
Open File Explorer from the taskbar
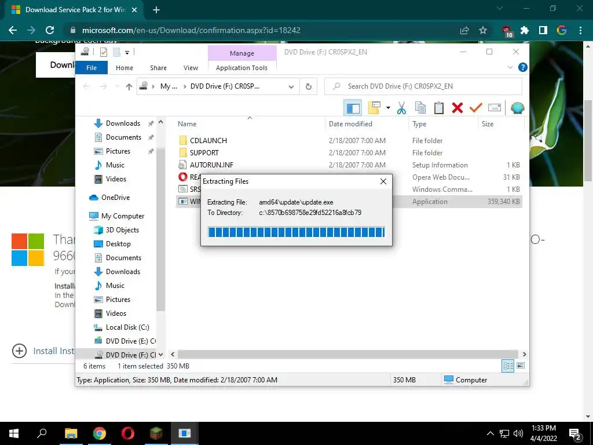tap(71, 433)
